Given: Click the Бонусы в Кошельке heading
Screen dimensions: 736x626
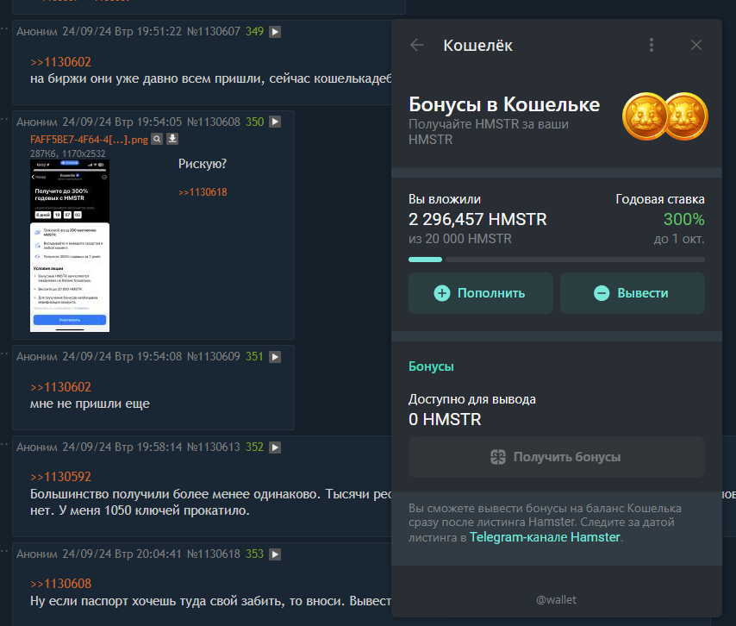Looking at the screenshot, I should pyautogui.click(x=504, y=104).
